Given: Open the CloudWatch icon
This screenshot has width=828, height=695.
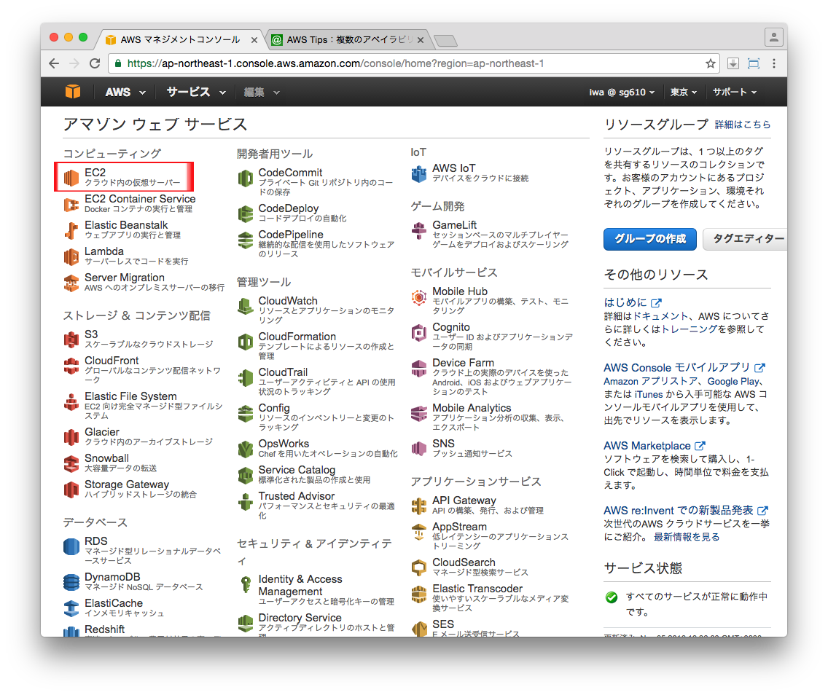Looking at the screenshot, I should click(245, 306).
